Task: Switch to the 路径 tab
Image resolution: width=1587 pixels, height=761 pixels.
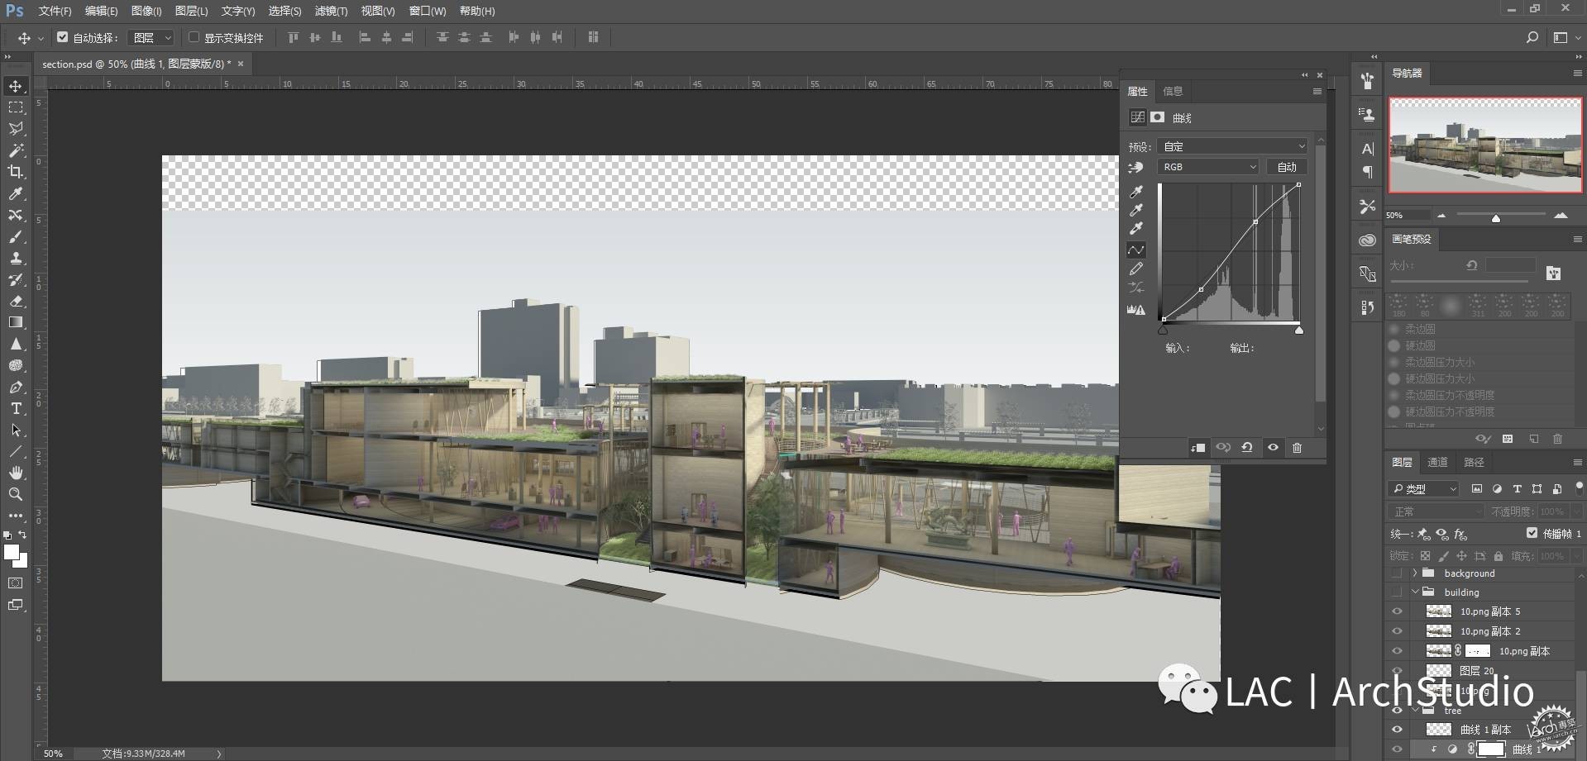Action: (1474, 463)
